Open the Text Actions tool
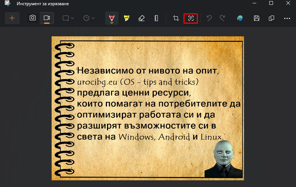Viewport: 296px width, 187px height. tap(191, 18)
